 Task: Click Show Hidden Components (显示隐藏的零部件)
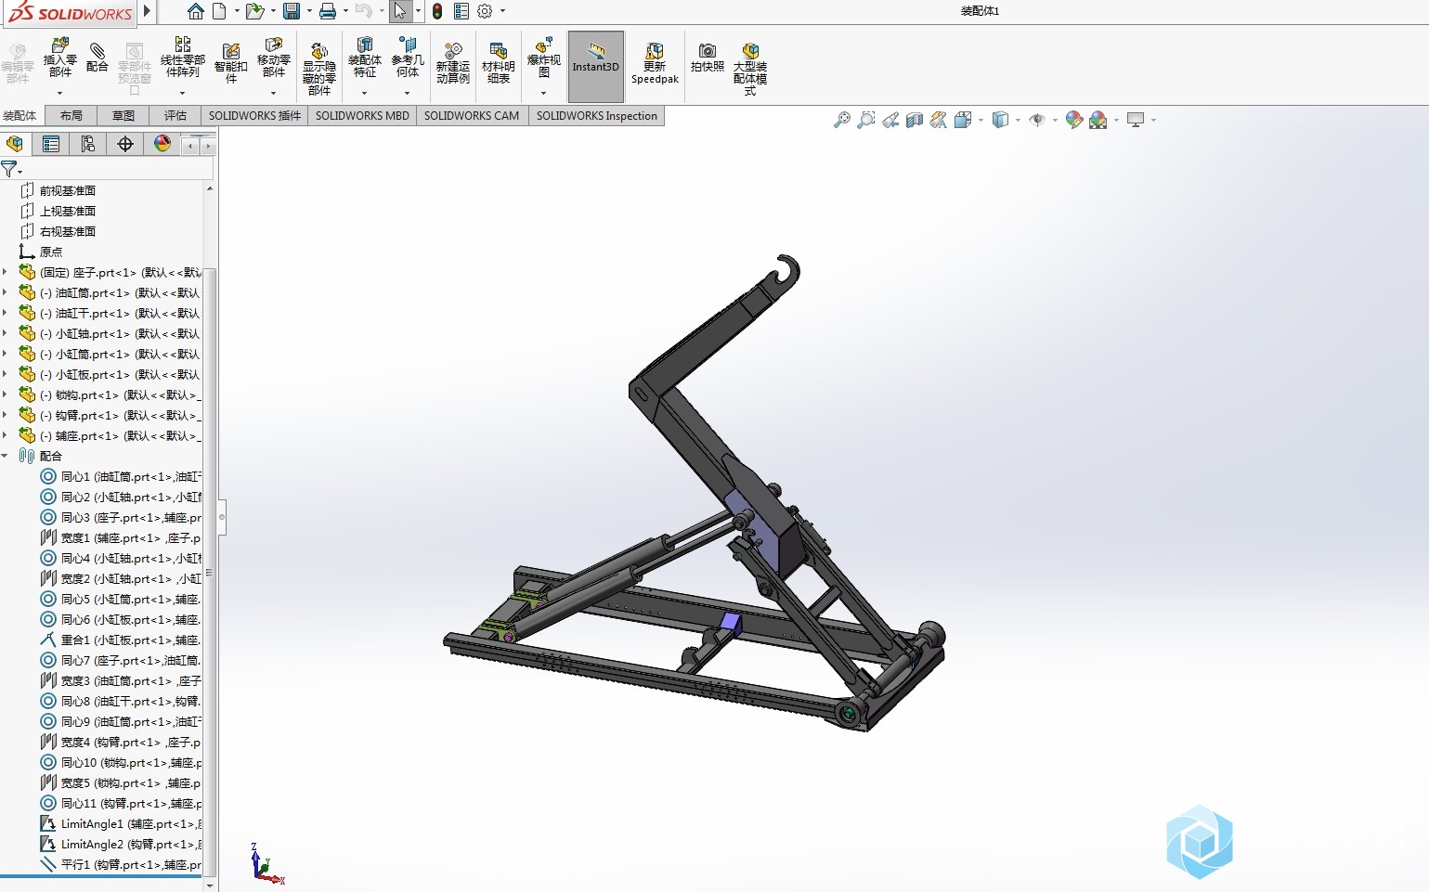[318, 69]
